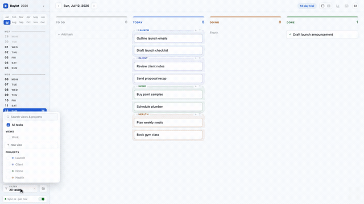Click the Launch project color dot
Image resolution: width=364 pixels, height=204 pixels.
click(x=13, y=158)
